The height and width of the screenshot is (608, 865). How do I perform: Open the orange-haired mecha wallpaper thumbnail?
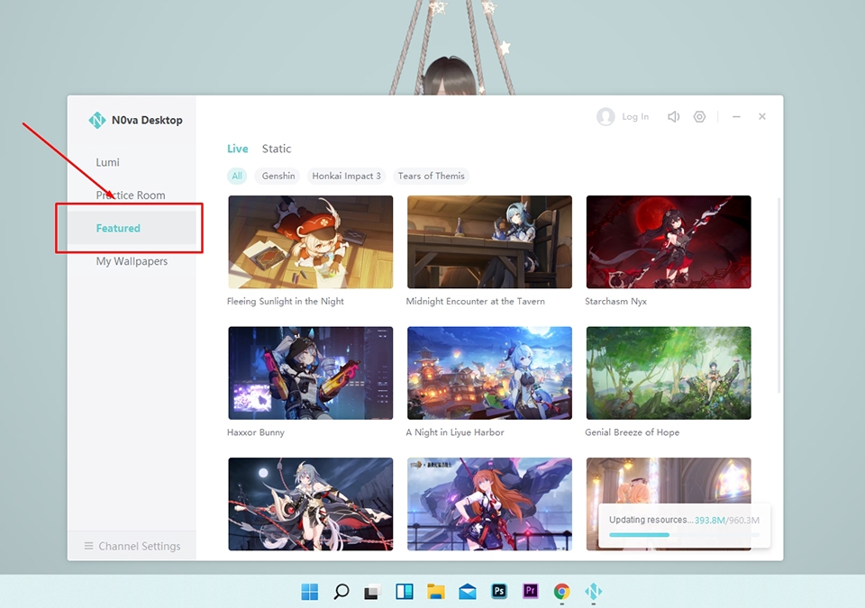click(489, 504)
